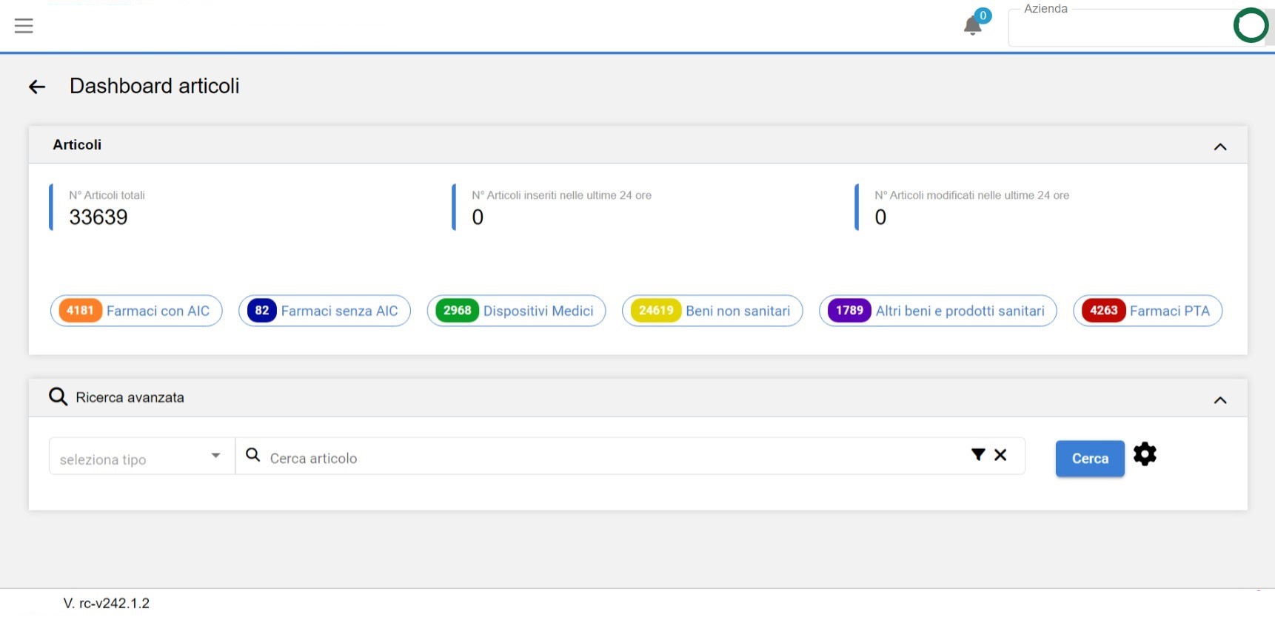Open search settings gear icon
This screenshot has height=617, width=1275.
point(1145,454)
